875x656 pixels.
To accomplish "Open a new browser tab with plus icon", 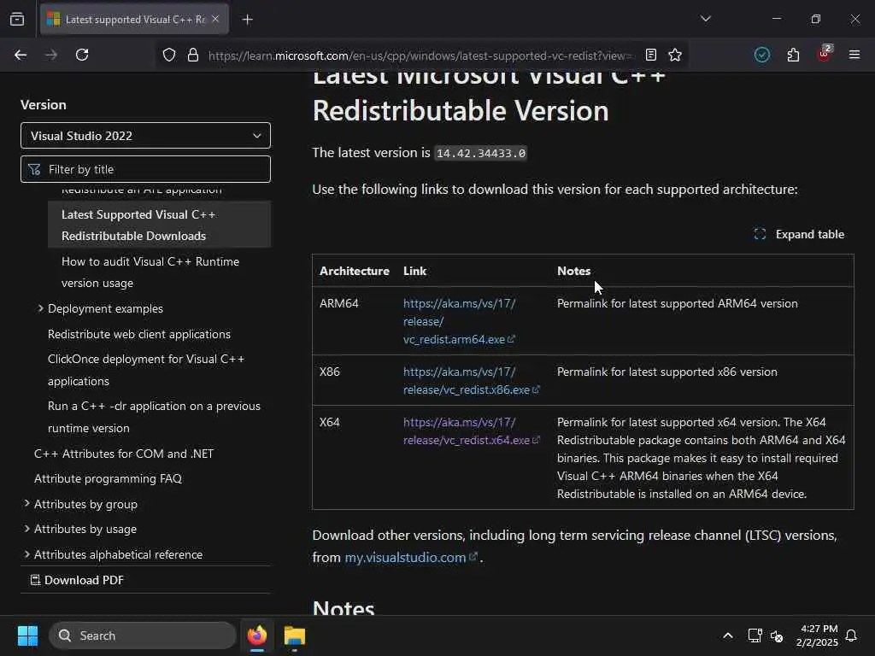I will [248, 20].
